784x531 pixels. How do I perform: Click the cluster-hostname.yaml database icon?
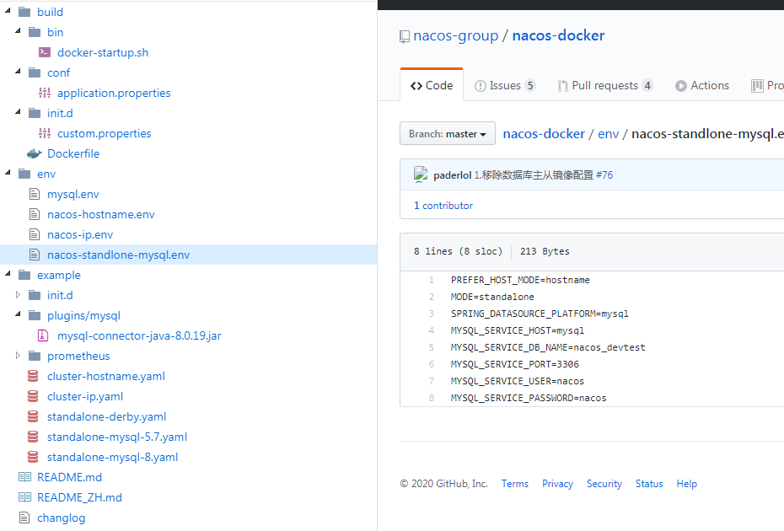(33, 376)
